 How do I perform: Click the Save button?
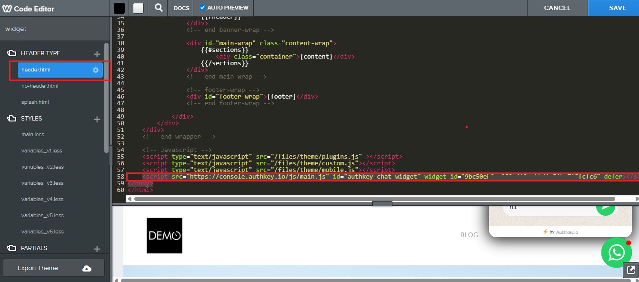coord(618,8)
